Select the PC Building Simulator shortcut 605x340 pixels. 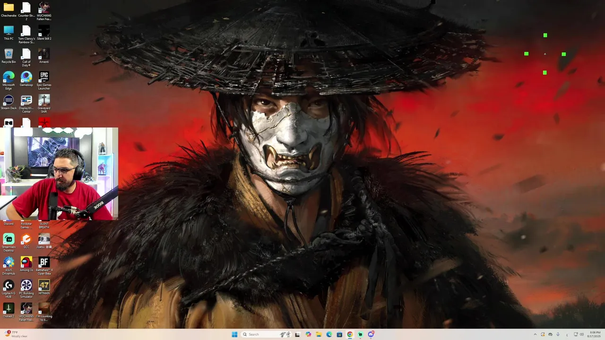click(x=26, y=289)
